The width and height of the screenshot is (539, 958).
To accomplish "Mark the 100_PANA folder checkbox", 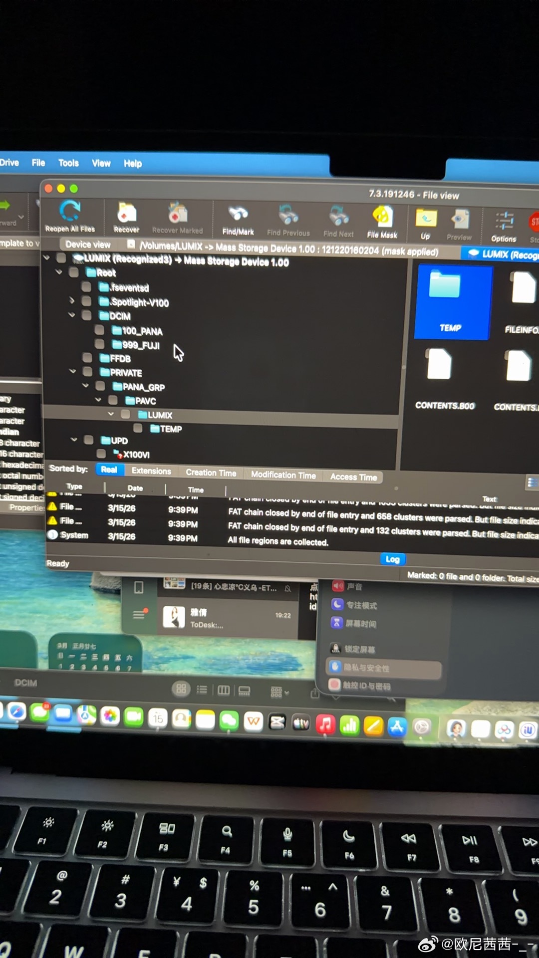I will click(99, 330).
